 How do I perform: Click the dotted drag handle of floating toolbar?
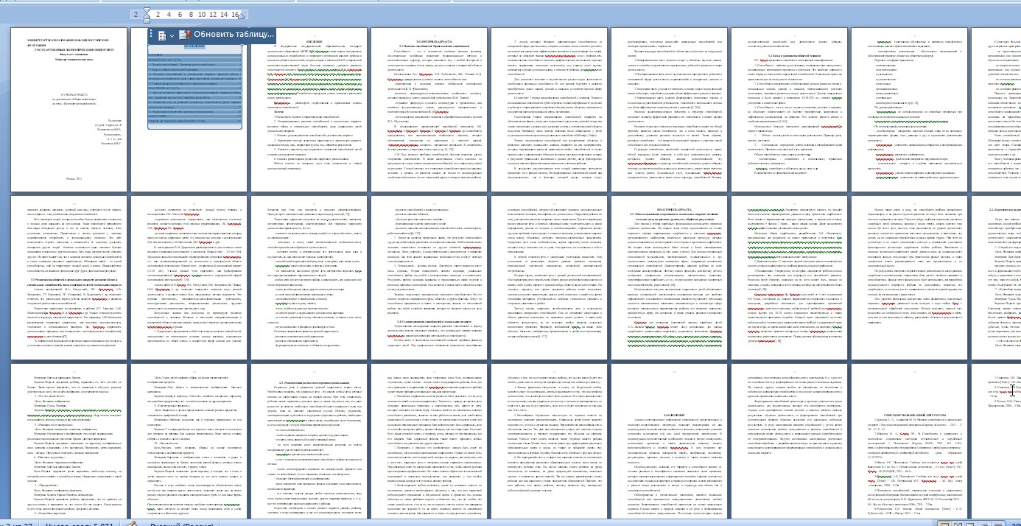pyautogui.click(x=151, y=35)
